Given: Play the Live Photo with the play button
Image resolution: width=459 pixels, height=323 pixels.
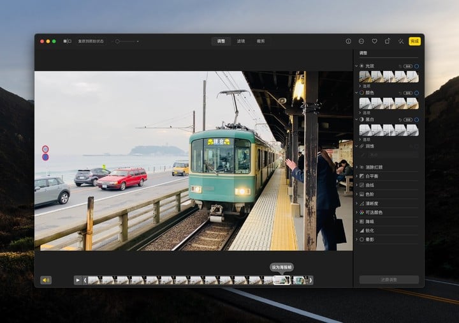Looking at the screenshot, I should pos(78,280).
